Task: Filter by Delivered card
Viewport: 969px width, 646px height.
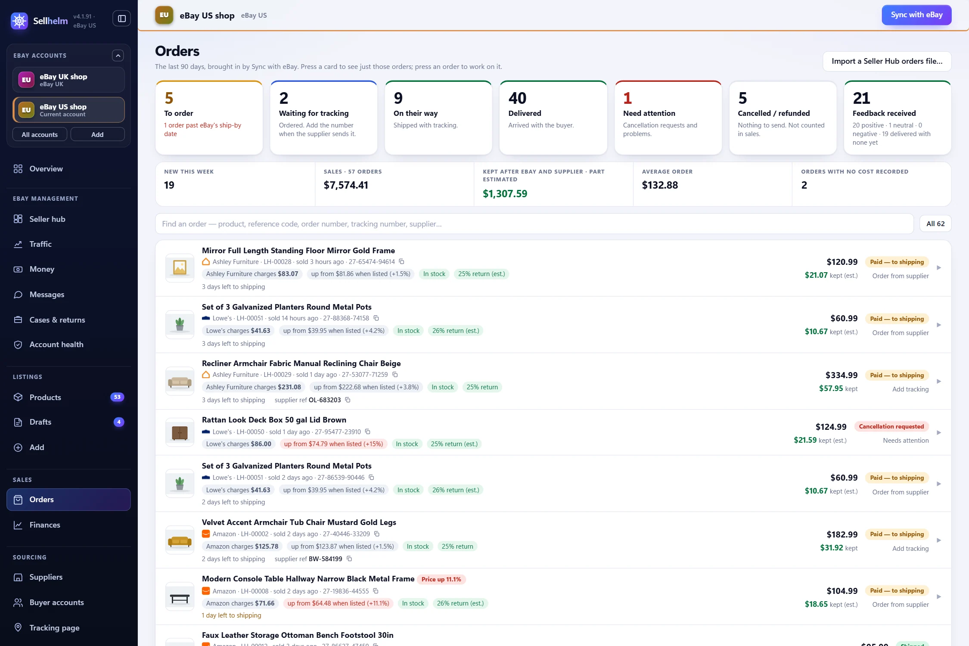Action: (x=553, y=118)
